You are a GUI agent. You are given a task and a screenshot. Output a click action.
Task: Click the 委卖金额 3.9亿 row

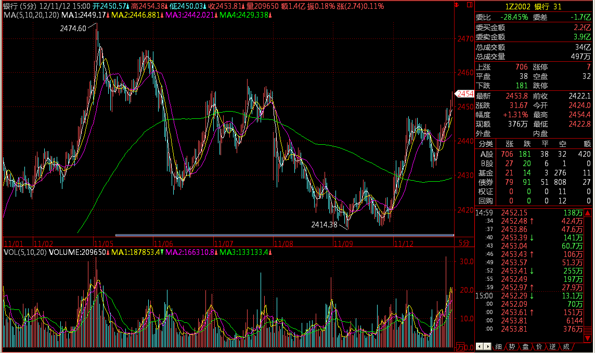tap(533, 37)
